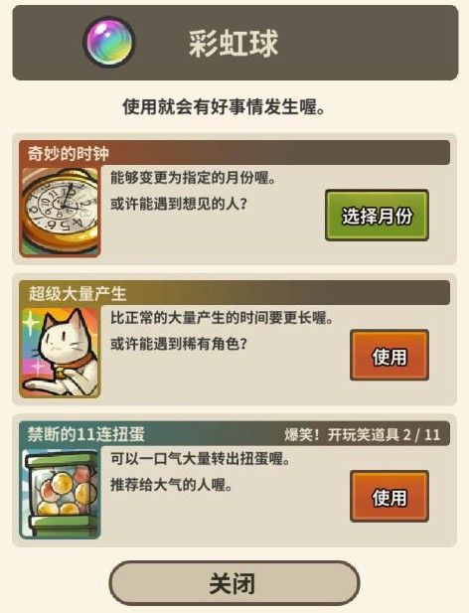This screenshot has width=469, height=613.
Task: Click the 能够变更为指定的月份喔 description line
Action: (x=193, y=178)
